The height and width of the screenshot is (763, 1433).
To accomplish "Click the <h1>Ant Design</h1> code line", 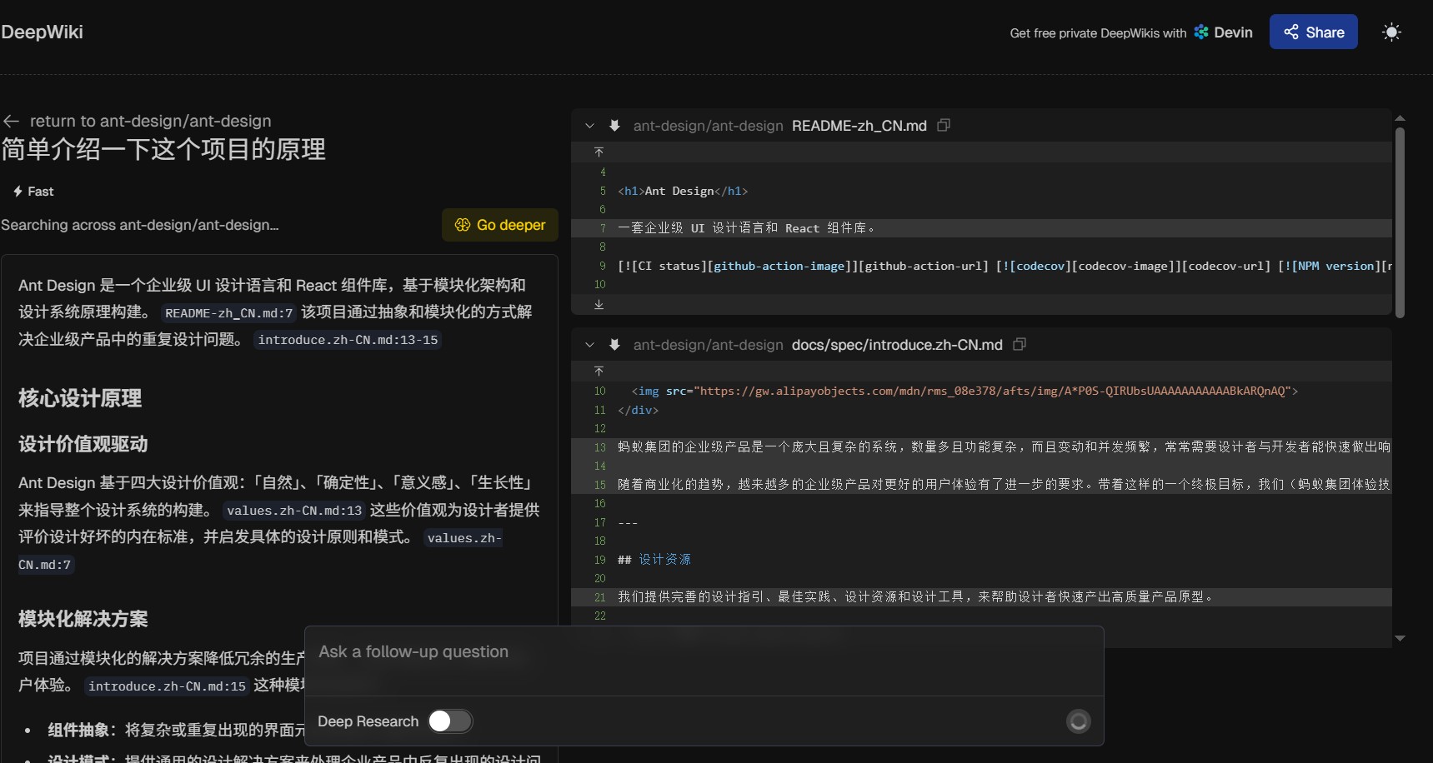I will coord(683,191).
